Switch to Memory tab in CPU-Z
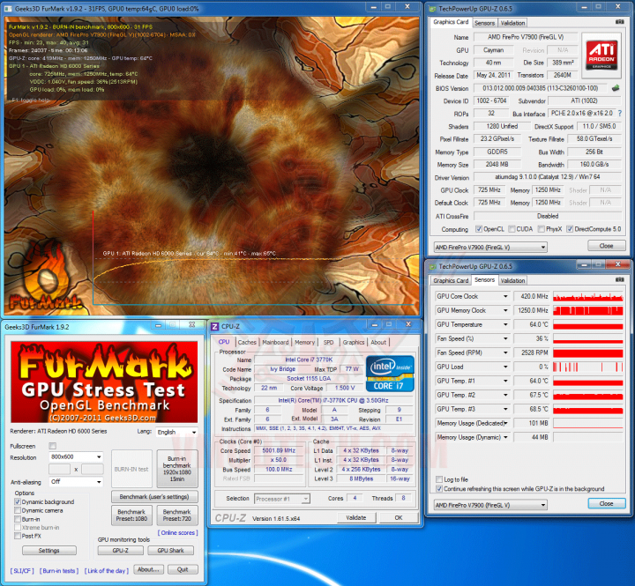 (304, 343)
